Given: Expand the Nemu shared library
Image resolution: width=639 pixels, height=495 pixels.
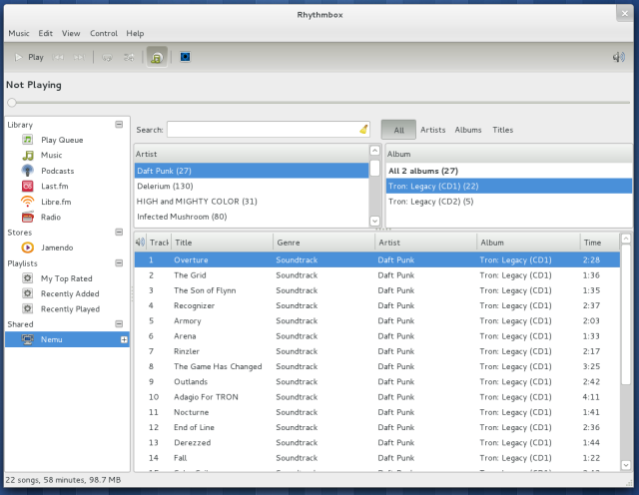Looking at the screenshot, I should [124, 339].
